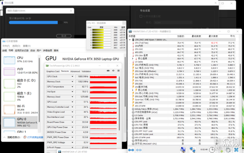Click HWiNFO64 title bar app icon
244x153 pixels.
[130, 32]
